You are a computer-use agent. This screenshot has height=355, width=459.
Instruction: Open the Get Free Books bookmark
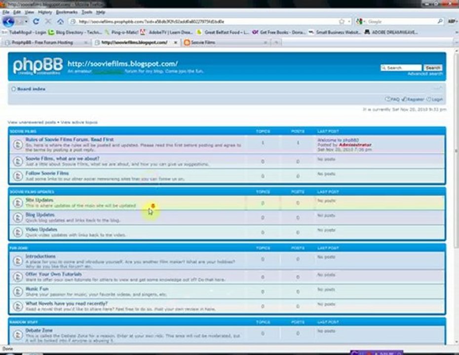pyautogui.click(x=279, y=32)
